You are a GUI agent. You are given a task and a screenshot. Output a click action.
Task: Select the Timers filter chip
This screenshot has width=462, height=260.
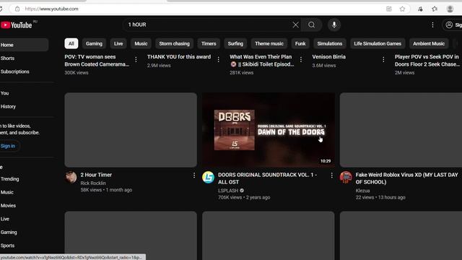tap(209, 43)
